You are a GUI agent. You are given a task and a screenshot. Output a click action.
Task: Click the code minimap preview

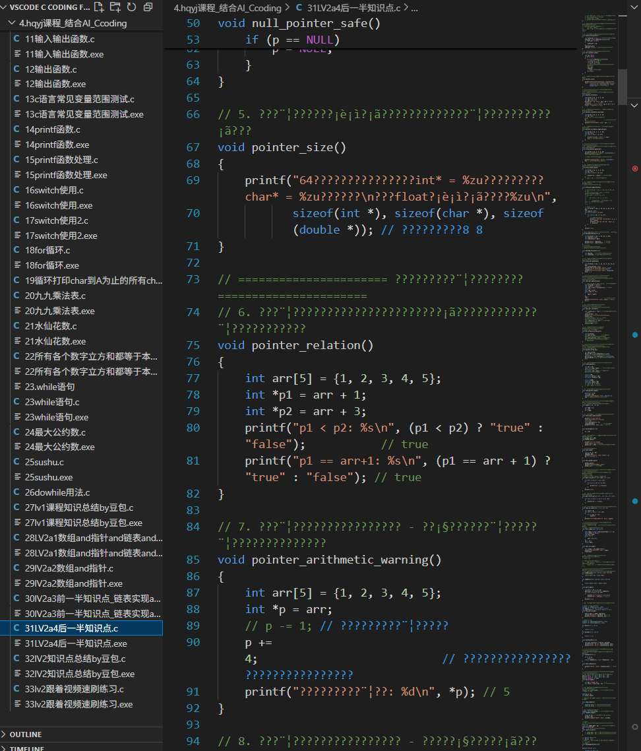[599, 383]
